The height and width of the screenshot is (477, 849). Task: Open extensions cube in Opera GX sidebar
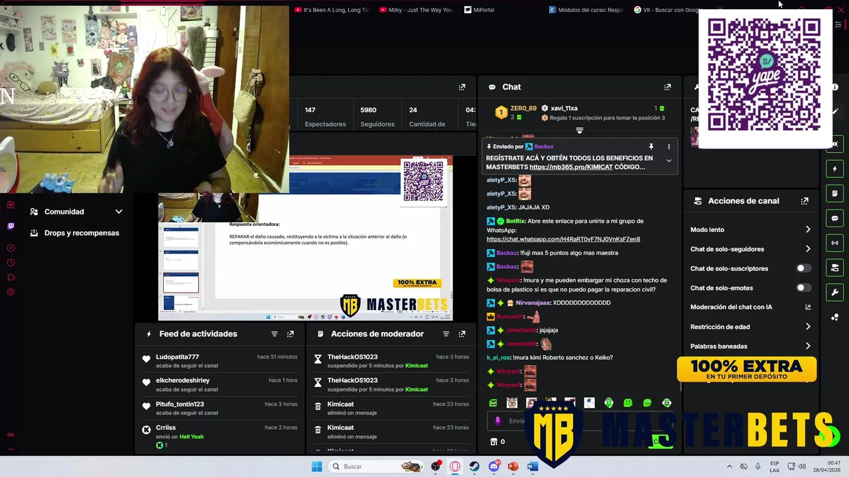tap(11, 277)
